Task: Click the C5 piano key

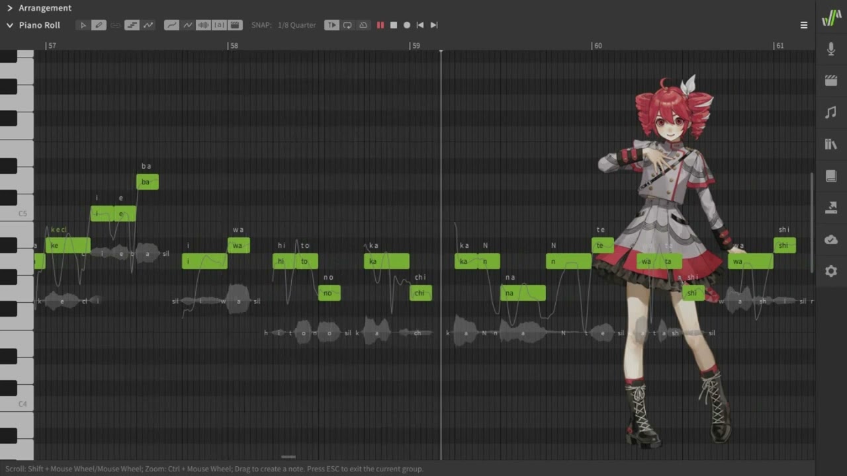Action: coord(17,214)
